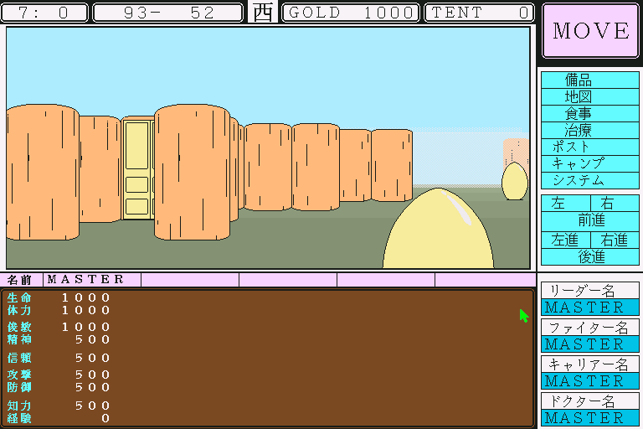Select 食事 meal command
This screenshot has width=643, height=429.
(x=589, y=113)
